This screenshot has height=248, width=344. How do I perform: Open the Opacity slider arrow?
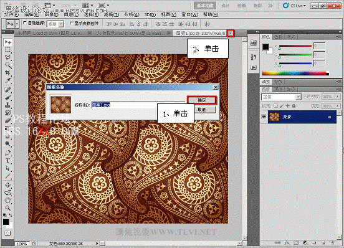click(338, 97)
